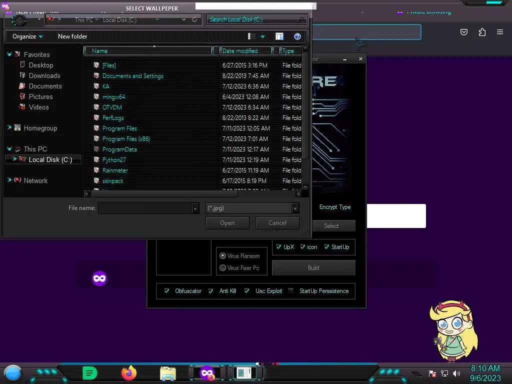Click the Start orb button
512x384 pixels.
point(12,374)
